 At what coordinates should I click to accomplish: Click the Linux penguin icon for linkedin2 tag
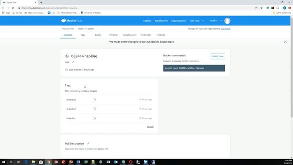tap(95, 109)
